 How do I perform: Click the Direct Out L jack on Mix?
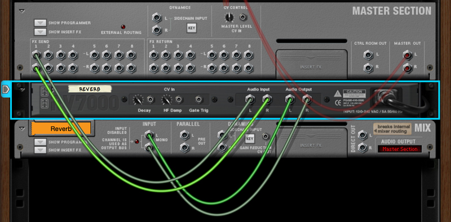[362, 134]
